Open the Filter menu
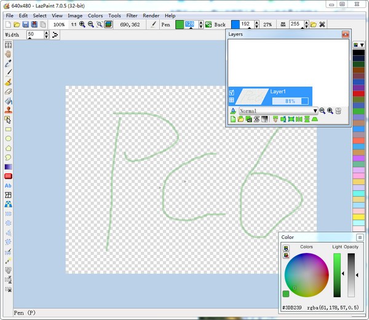 click(x=132, y=15)
